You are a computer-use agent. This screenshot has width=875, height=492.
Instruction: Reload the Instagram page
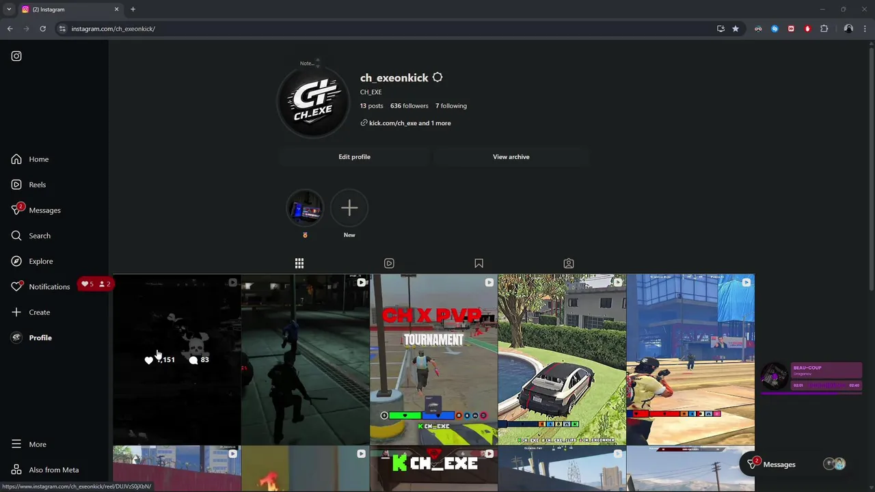coord(42,29)
